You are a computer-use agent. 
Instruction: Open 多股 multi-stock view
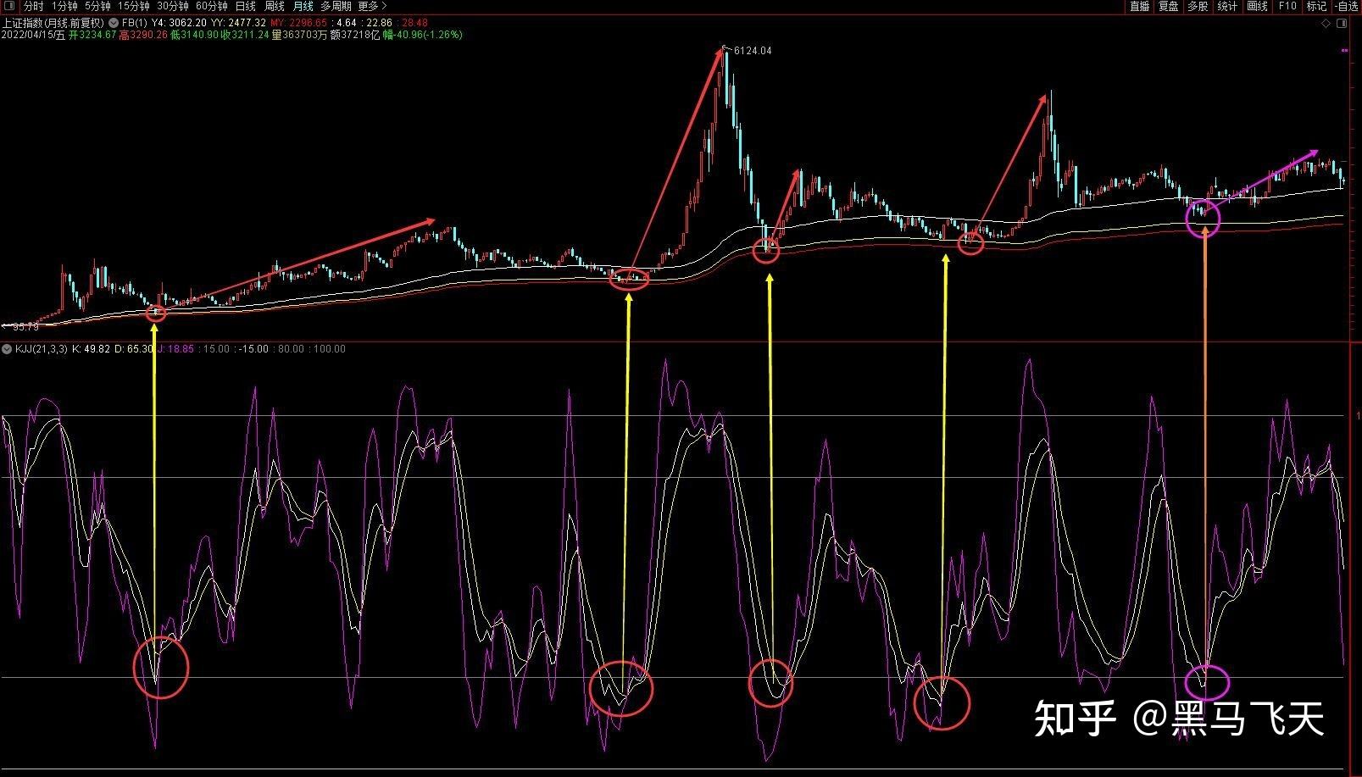coord(1198,6)
